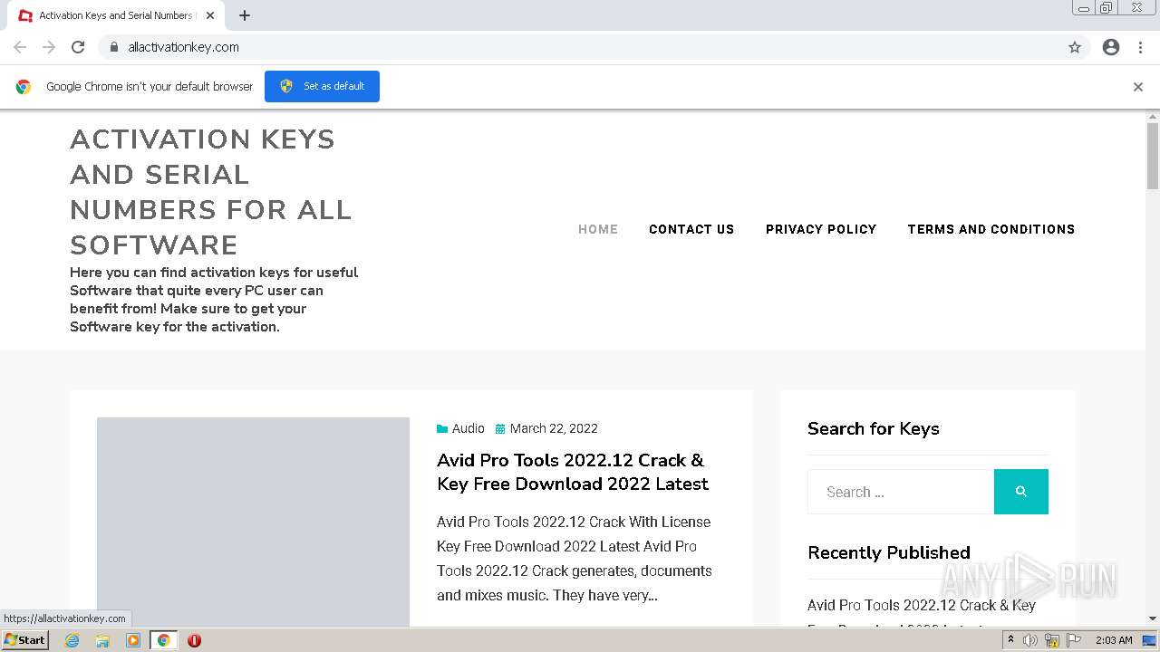Click the Action Center flag tray icon
The image size is (1160, 652).
click(1074, 640)
